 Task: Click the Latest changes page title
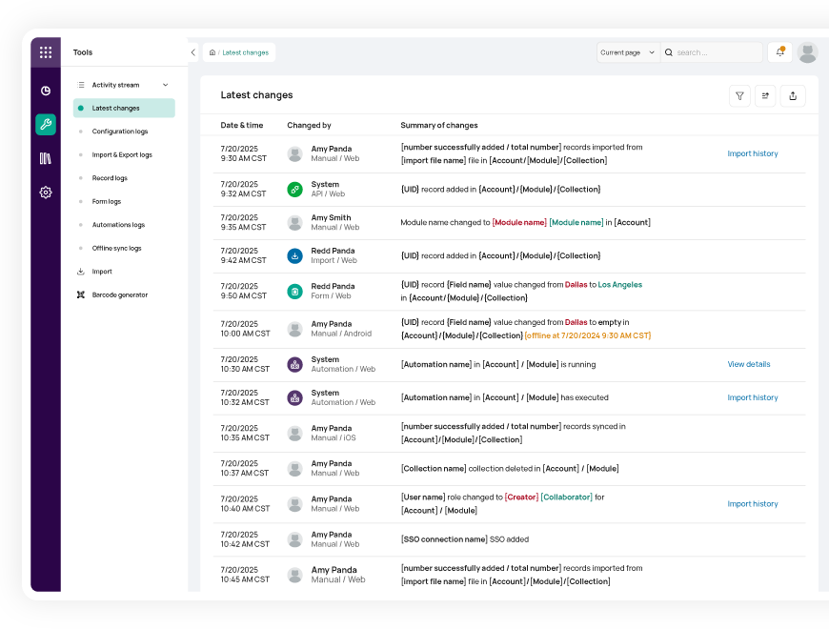click(x=256, y=95)
